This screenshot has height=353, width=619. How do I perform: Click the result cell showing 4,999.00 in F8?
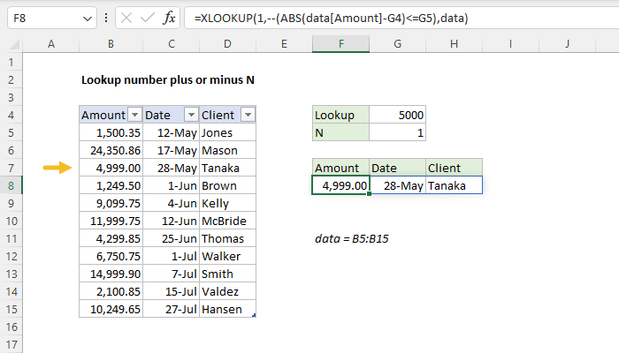coord(340,185)
